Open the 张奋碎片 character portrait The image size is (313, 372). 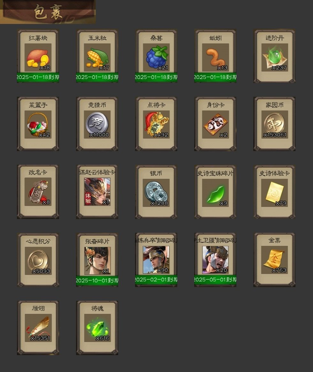97,261
